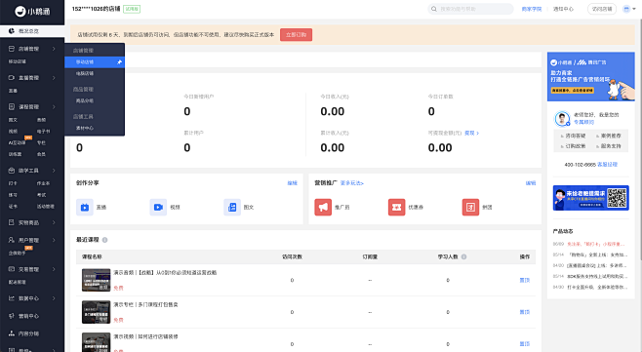The image size is (642, 352).
Task: Select 移动店铺 in the flyout submenu
Action: click(x=95, y=62)
